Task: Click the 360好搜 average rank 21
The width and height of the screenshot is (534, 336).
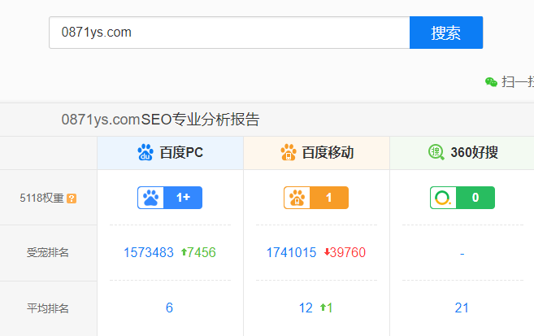Action: click(x=462, y=308)
